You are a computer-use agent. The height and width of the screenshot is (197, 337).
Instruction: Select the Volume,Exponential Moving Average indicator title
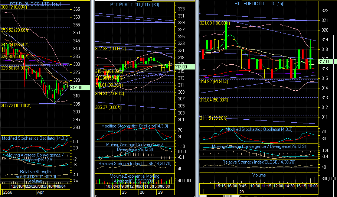[135, 178]
